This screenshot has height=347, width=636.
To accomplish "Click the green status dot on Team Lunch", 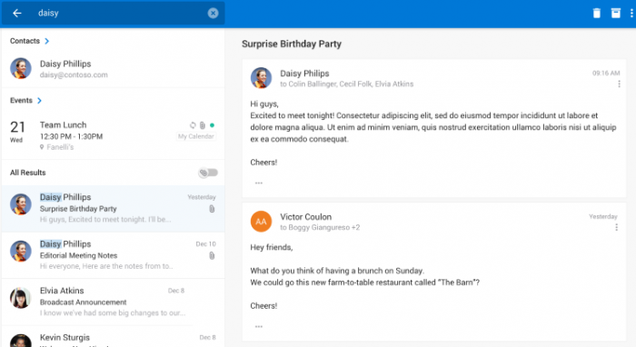I will (x=212, y=125).
